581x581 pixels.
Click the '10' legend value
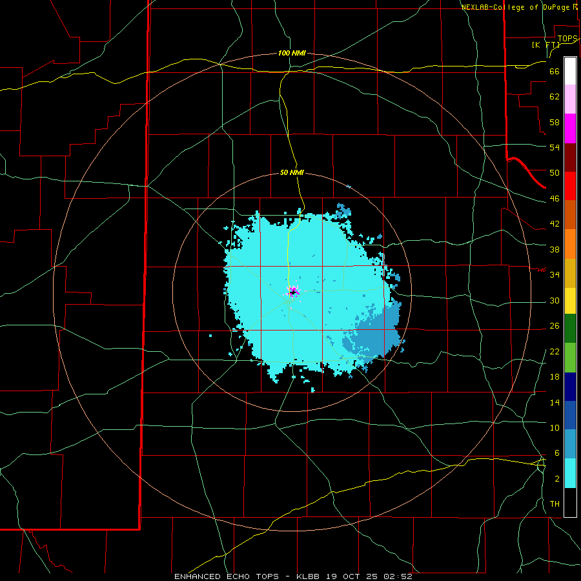(555, 428)
